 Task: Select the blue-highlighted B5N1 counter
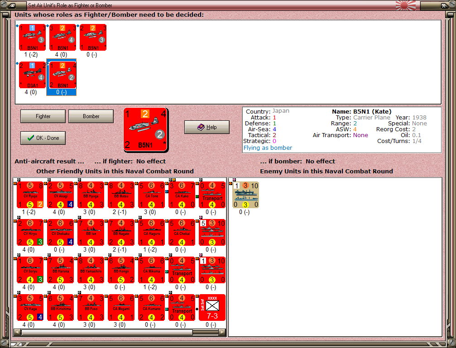click(x=62, y=75)
